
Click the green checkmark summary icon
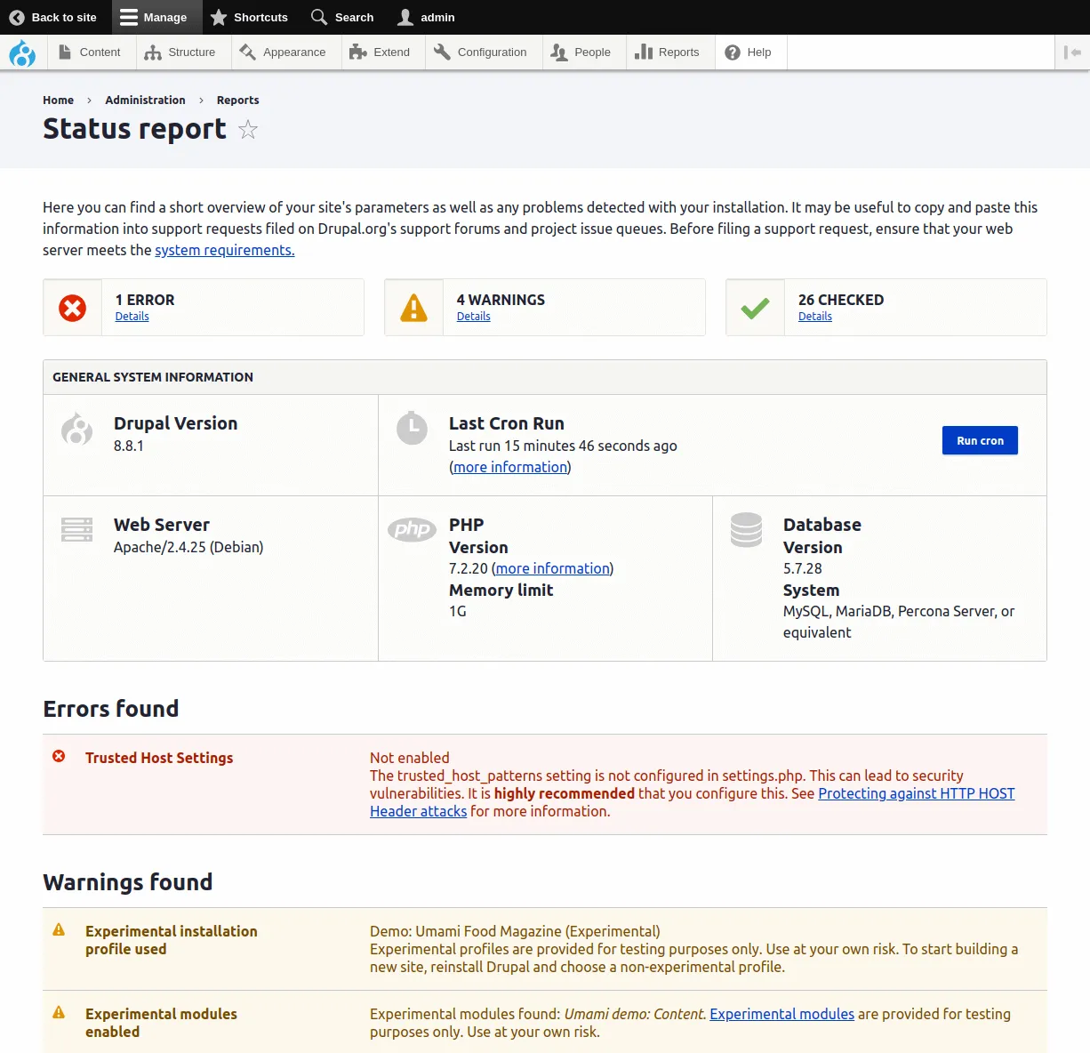pyautogui.click(x=755, y=308)
